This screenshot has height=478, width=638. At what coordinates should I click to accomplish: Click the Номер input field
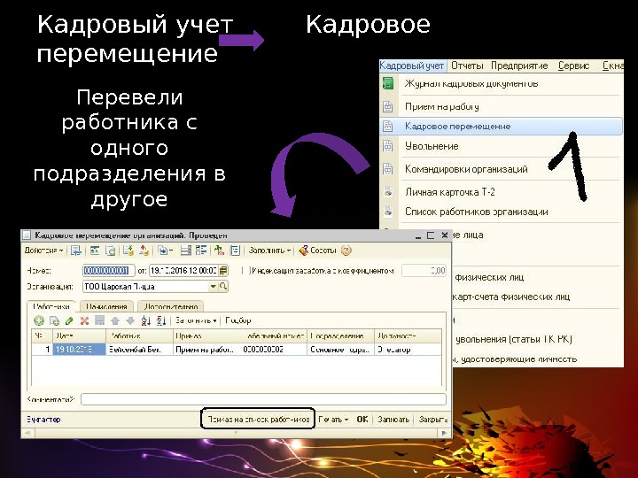tap(109, 270)
